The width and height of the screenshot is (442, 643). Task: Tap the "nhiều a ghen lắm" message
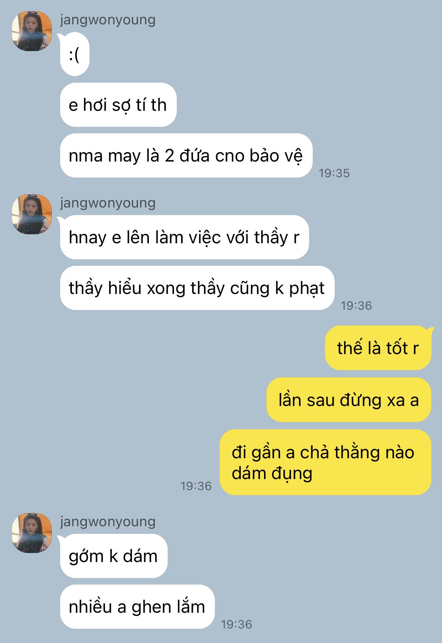coord(138,607)
